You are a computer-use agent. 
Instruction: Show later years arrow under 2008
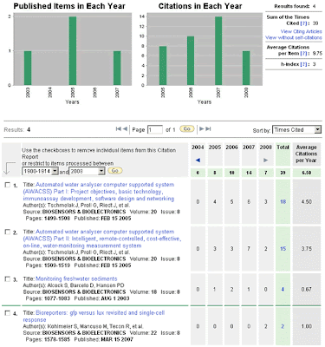tap(266, 160)
